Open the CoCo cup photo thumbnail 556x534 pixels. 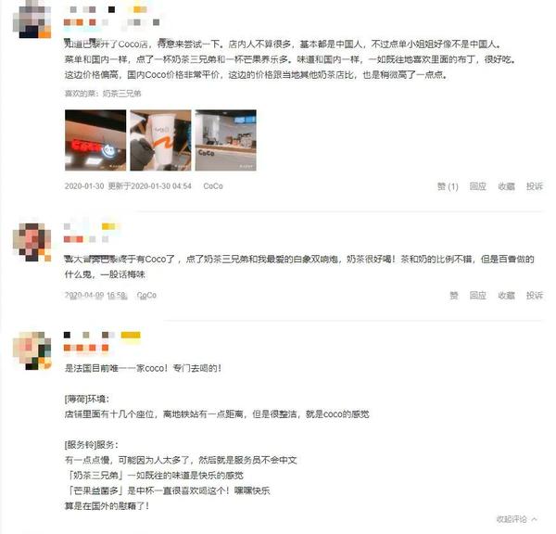(x=160, y=140)
